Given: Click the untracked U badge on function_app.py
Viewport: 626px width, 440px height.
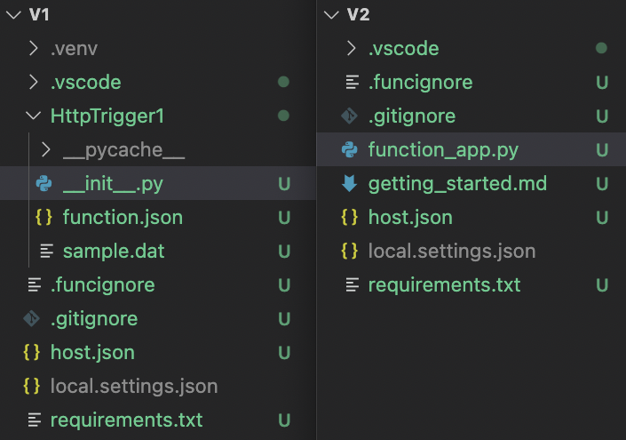Looking at the screenshot, I should (x=602, y=150).
